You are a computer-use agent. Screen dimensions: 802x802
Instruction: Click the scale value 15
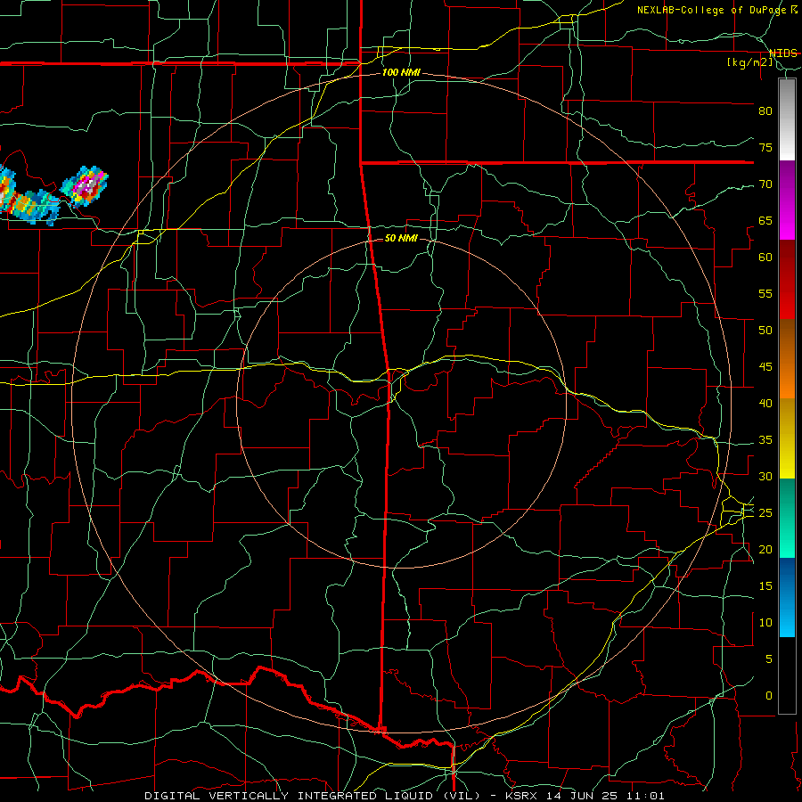pyautogui.click(x=765, y=585)
